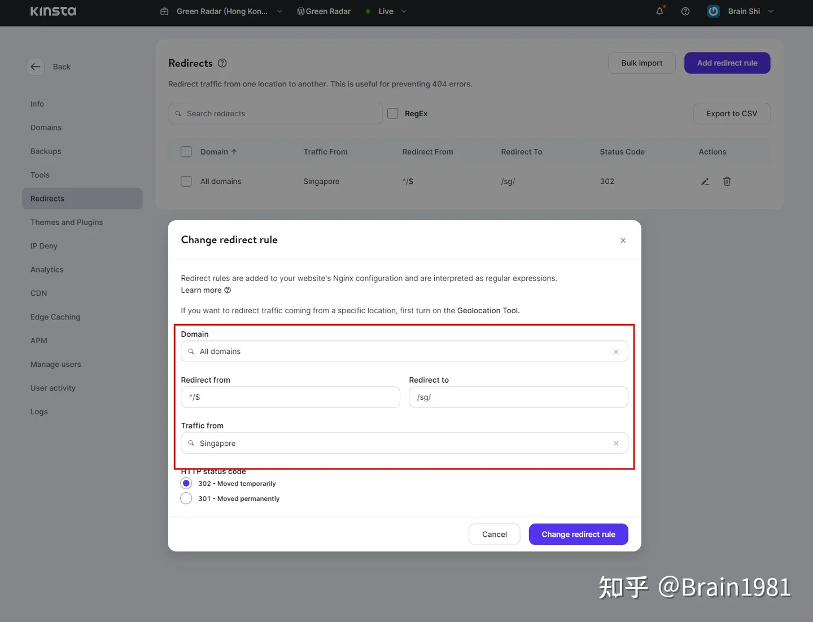Image resolution: width=813 pixels, height=622 pixels.
Task: Click the edit pencil icon for Singapore redirect
Action: pos(705,182)
